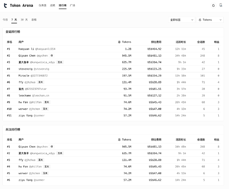
Task: Click the US$81.51 cost cell
Action: (155, 89)
